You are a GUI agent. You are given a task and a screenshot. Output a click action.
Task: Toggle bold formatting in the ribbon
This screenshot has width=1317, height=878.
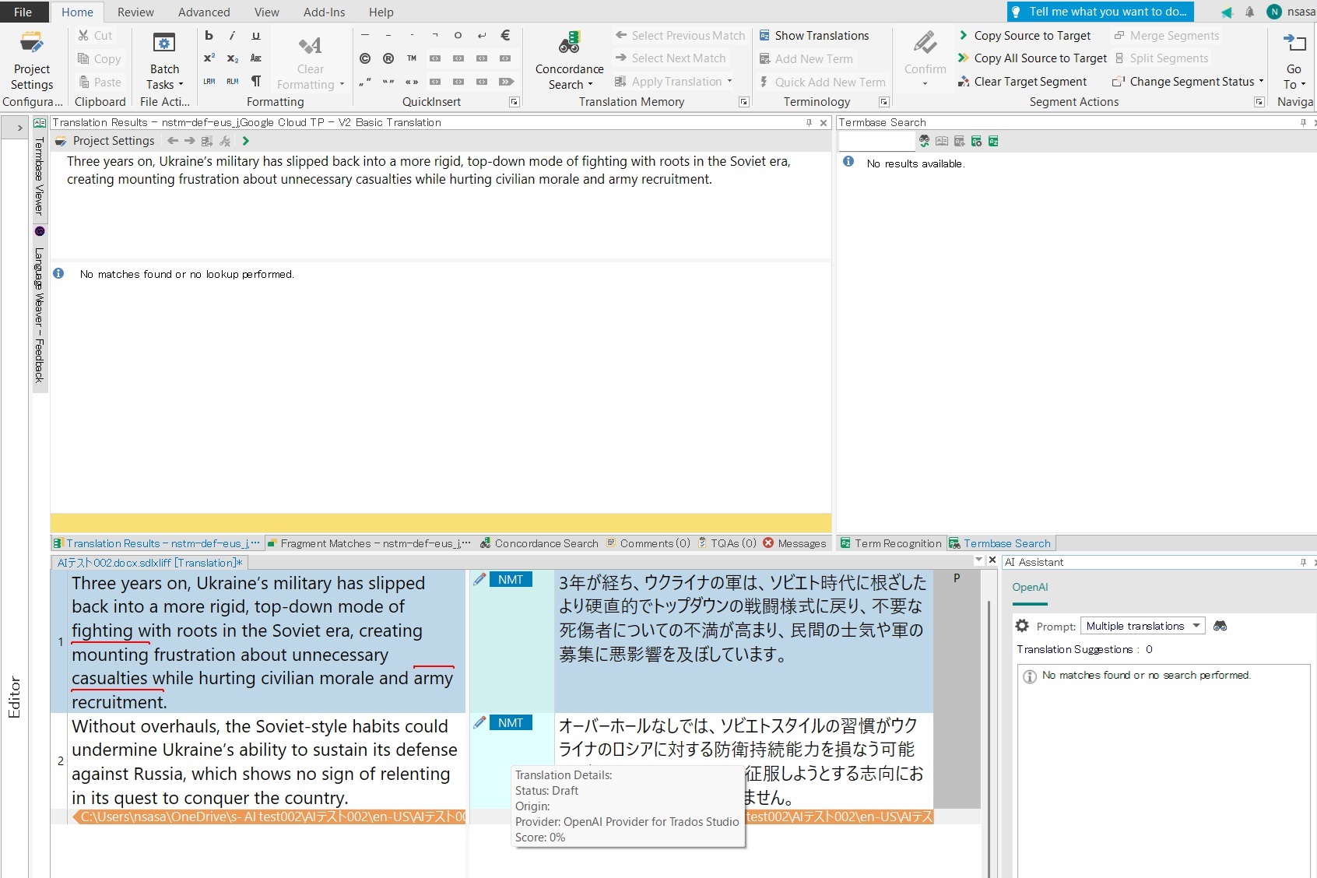tap(208, 35)
